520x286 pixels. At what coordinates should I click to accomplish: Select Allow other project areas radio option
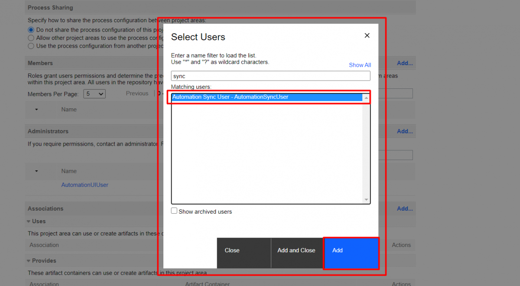tap(31, 38)
